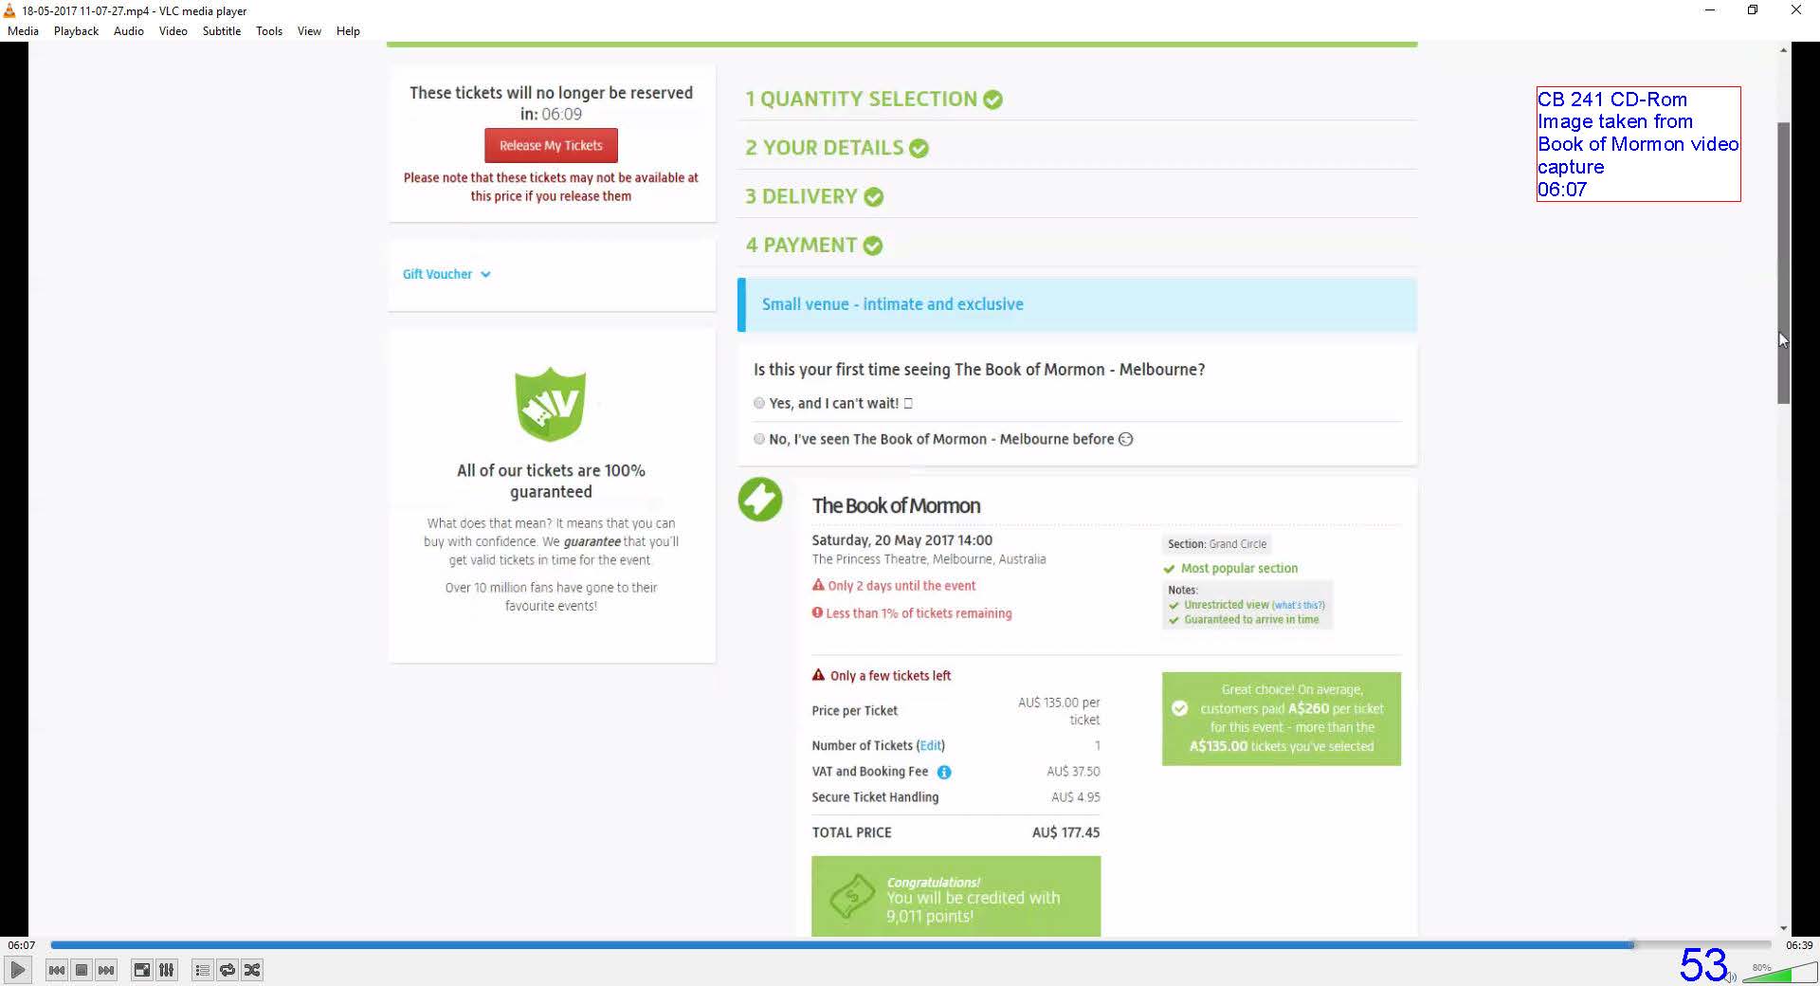Click the Edit link for Number of Tickets
The height and width of the screenshot is (986, 1820).
coord(931,745)
